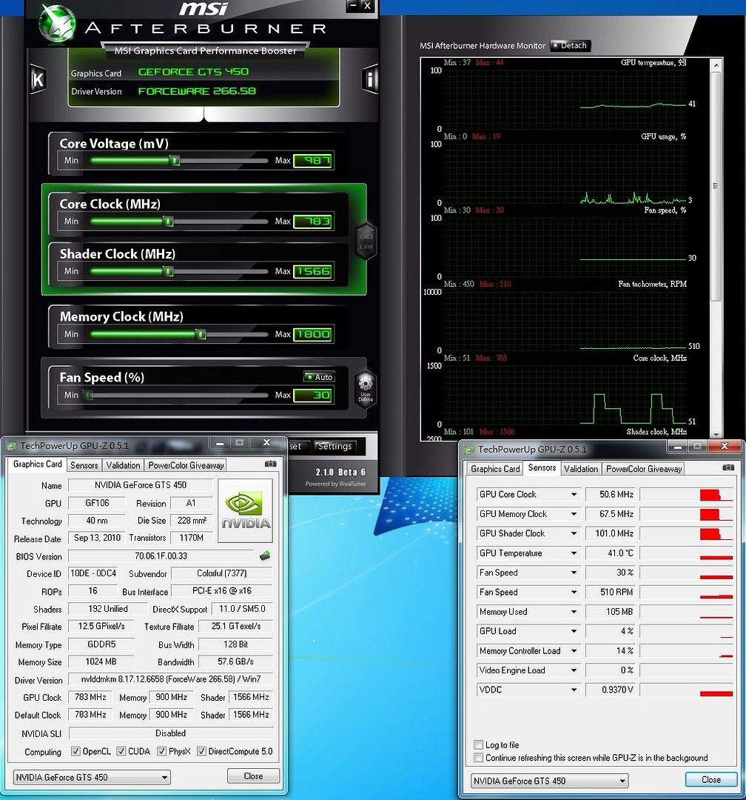Viewport: 746px width, 800px height.
Task: Click the GPU Temperature reading 41.0 °C
Action: click(611, 553)
